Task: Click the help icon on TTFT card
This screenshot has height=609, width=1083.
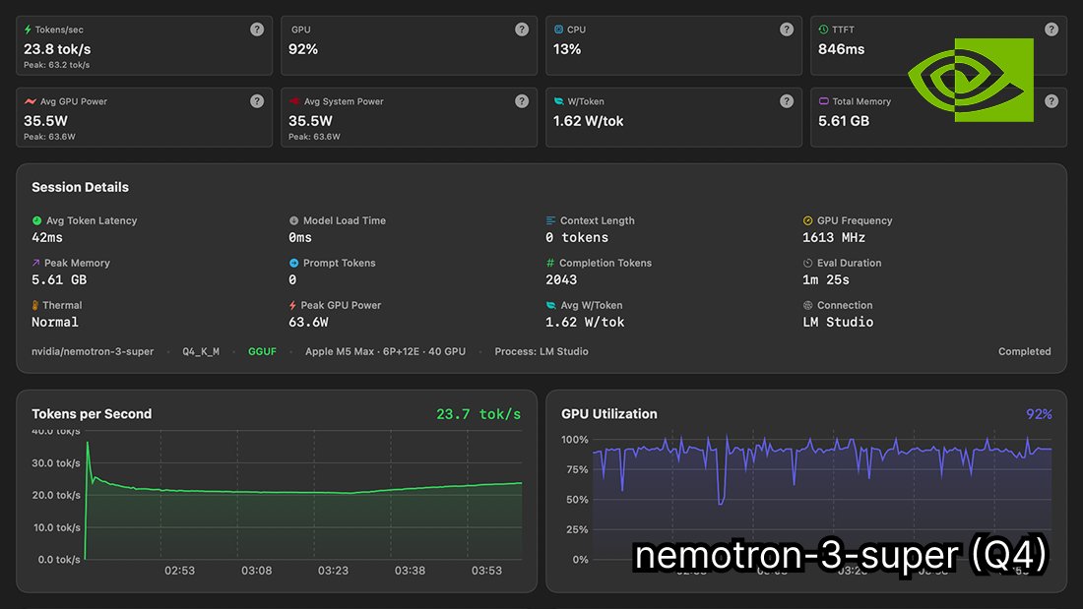Action: click(x=1051, y=30)
